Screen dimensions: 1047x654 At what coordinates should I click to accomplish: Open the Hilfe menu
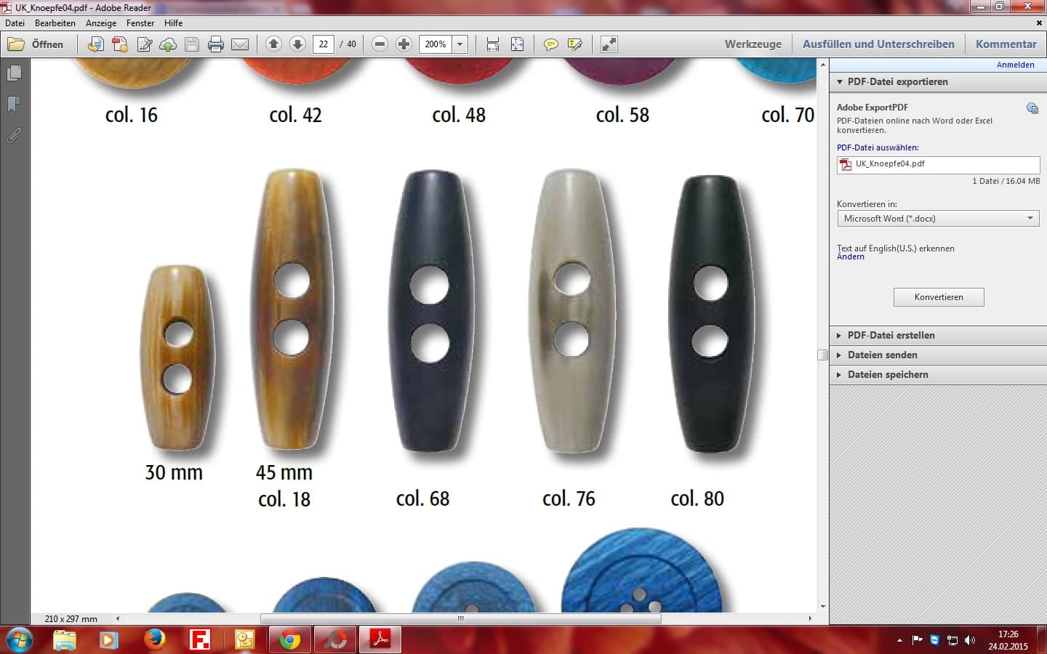click(x=173, y=23)
